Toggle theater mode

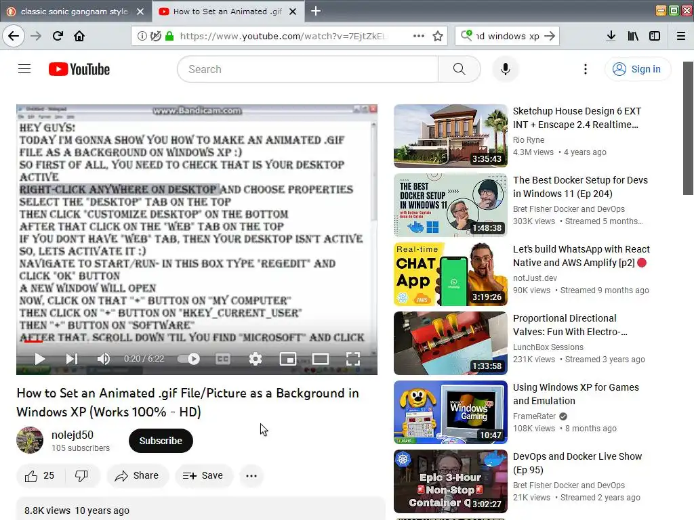321,359
